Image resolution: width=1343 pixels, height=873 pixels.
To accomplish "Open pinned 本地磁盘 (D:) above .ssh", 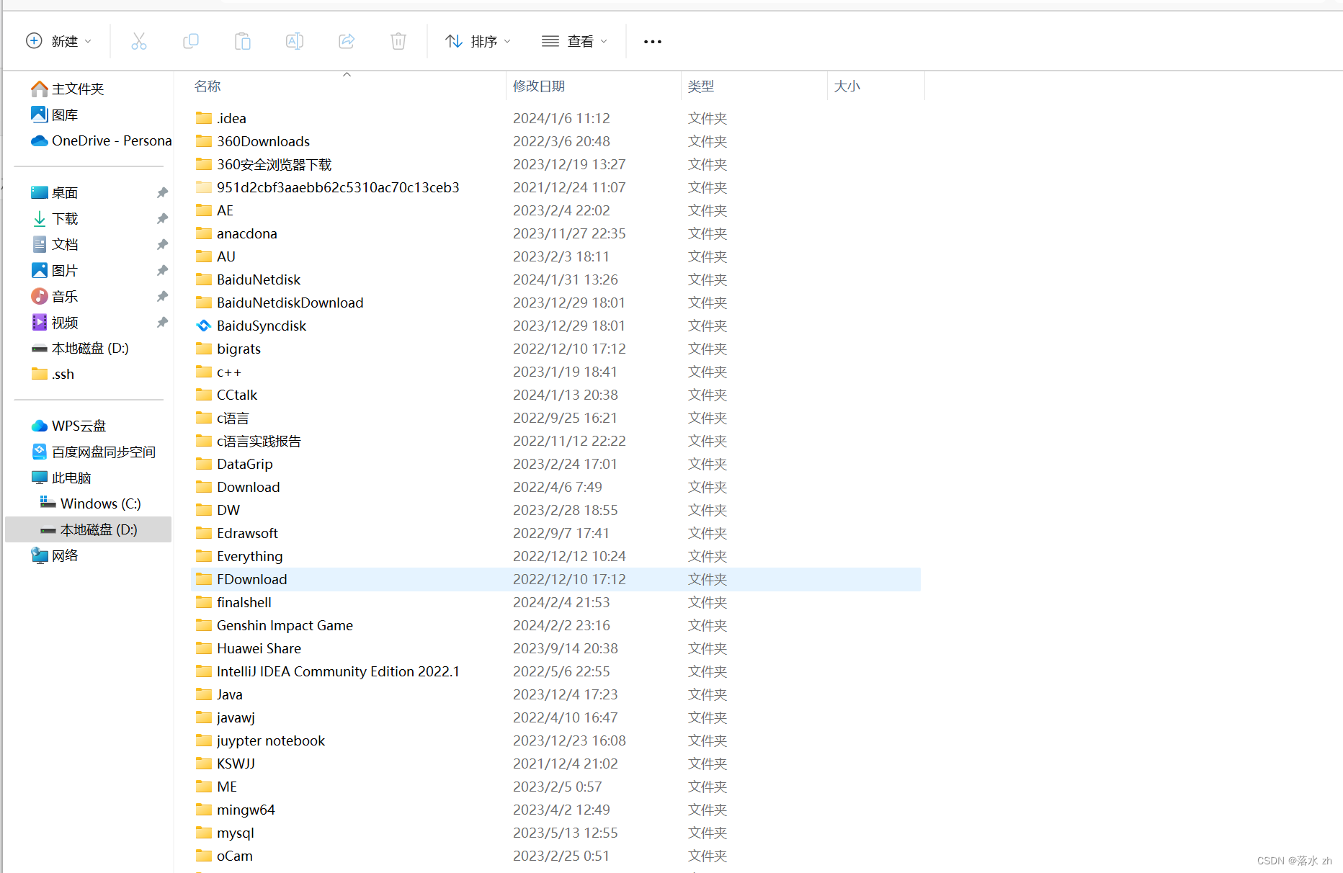I will [80, 348].
